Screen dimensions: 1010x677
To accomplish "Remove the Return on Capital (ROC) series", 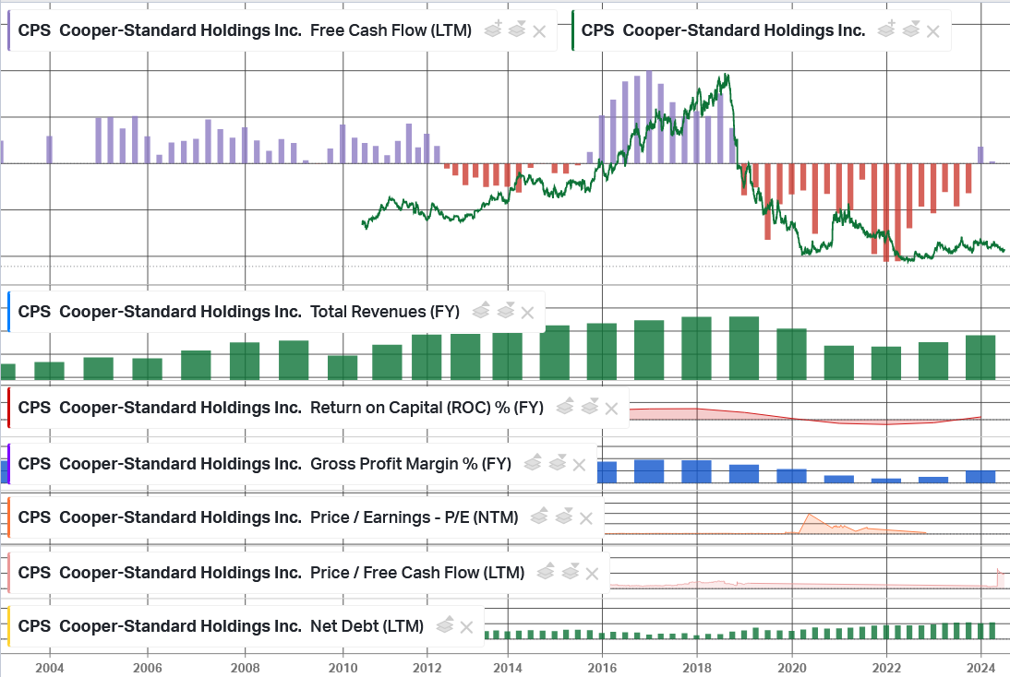I will pyautogui.click(x=612, y=409).
